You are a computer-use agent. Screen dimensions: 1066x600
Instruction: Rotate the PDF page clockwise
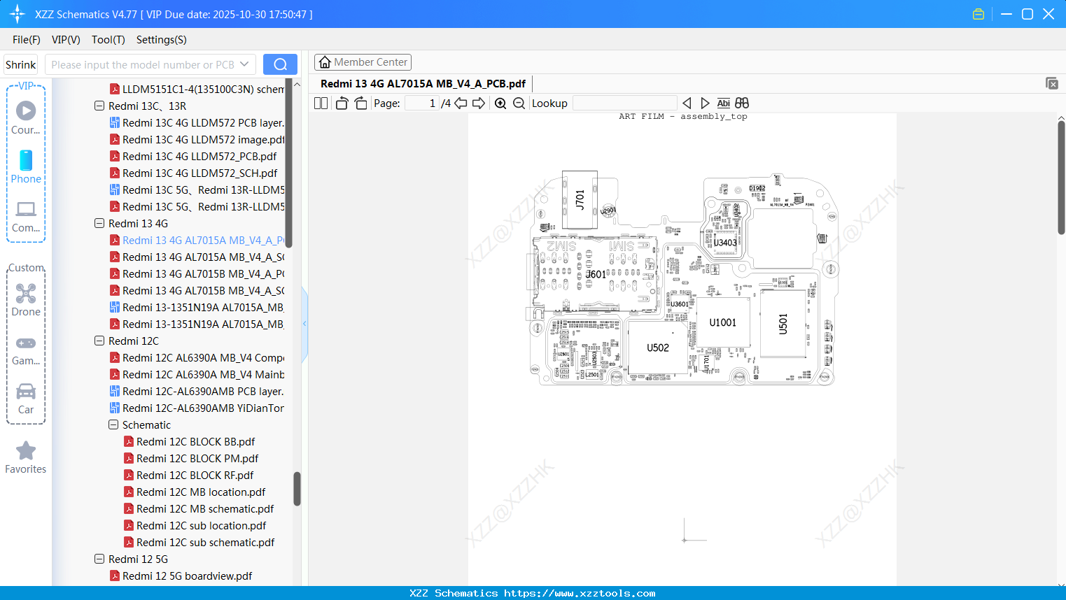(360, 103)
